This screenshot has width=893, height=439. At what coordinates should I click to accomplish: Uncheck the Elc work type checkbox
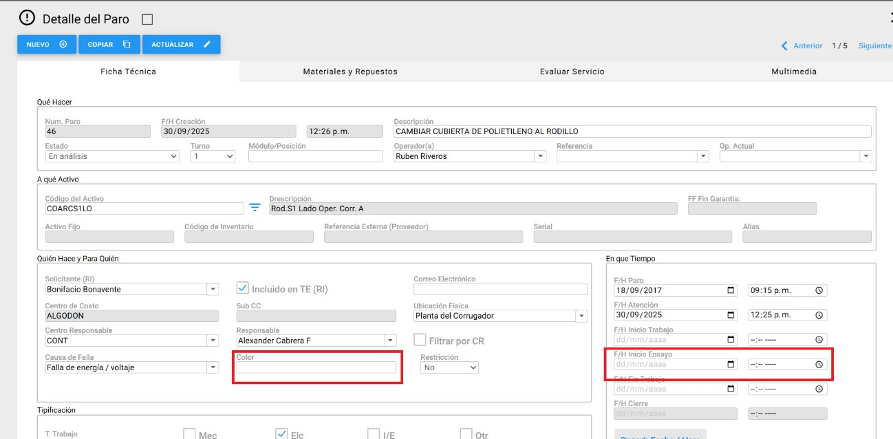pyautogui.click(x=281, y=433)
